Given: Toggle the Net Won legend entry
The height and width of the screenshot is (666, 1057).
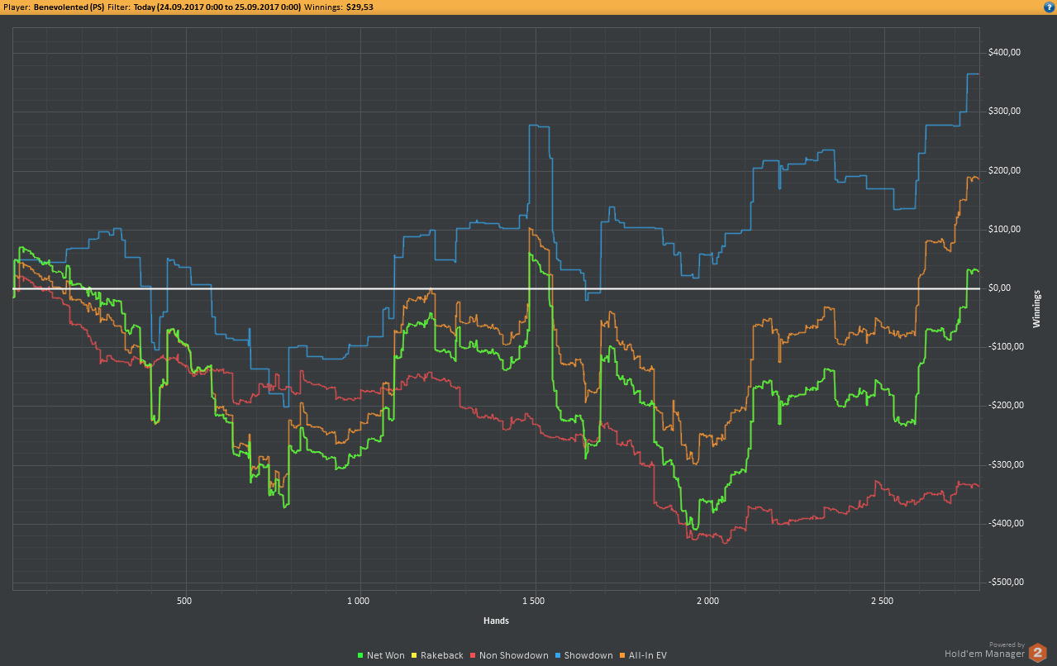Looking at the screenshot, I should click(x=381, y=655).
